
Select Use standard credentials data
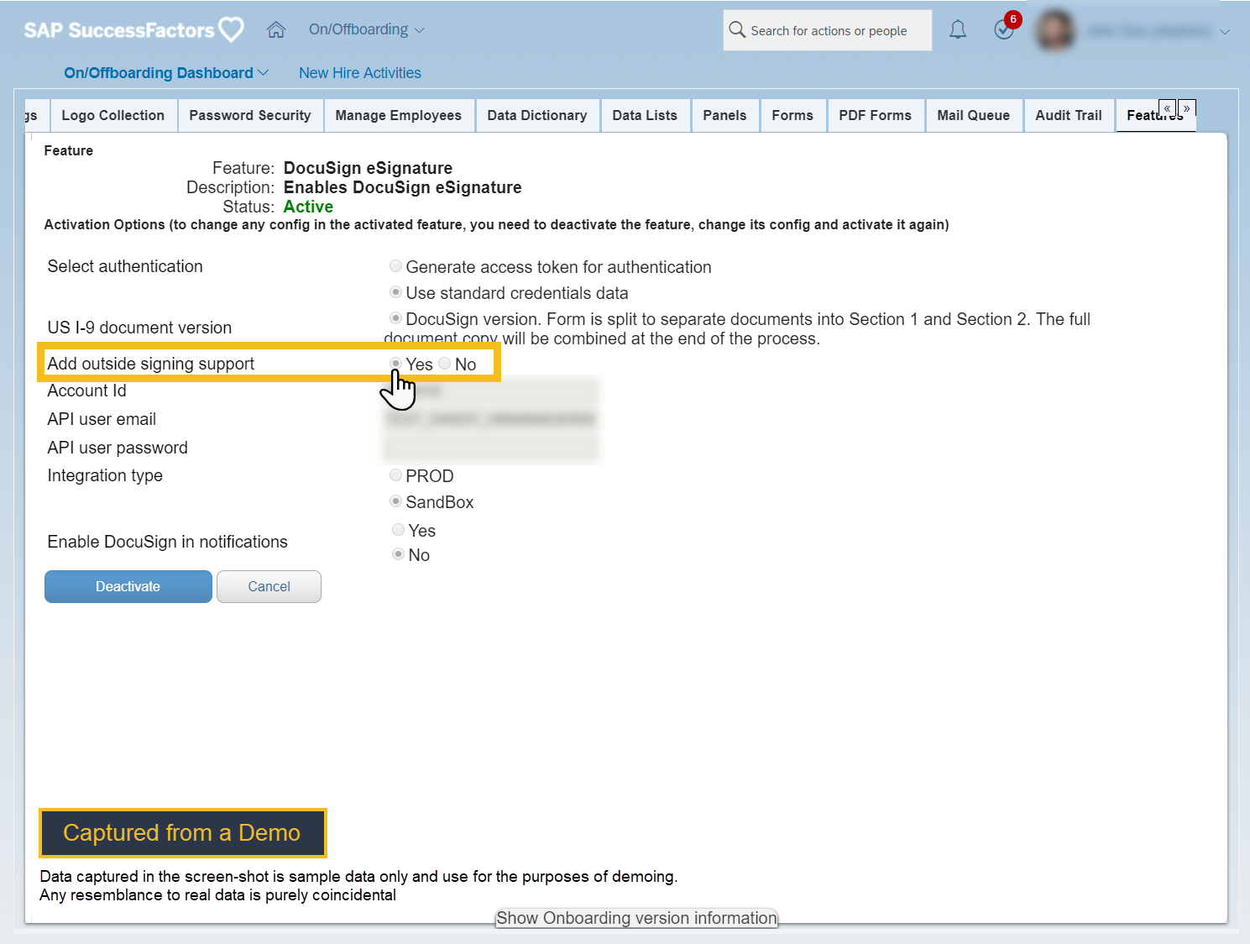[x=395, y=292]
